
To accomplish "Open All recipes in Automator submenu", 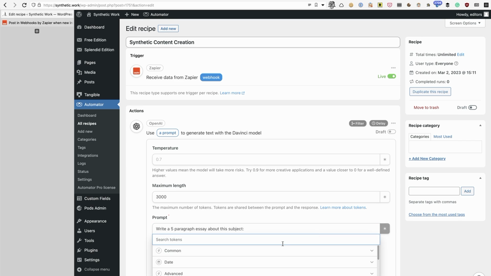I will (87, 123).
